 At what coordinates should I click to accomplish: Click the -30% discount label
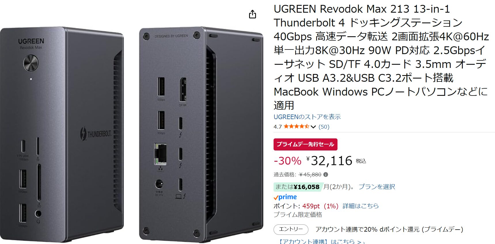click(287, 161)
